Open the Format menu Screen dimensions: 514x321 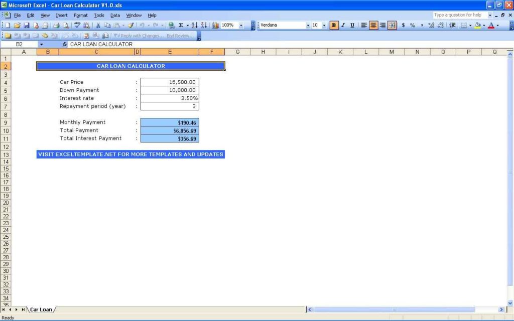[x=81, y=16]
